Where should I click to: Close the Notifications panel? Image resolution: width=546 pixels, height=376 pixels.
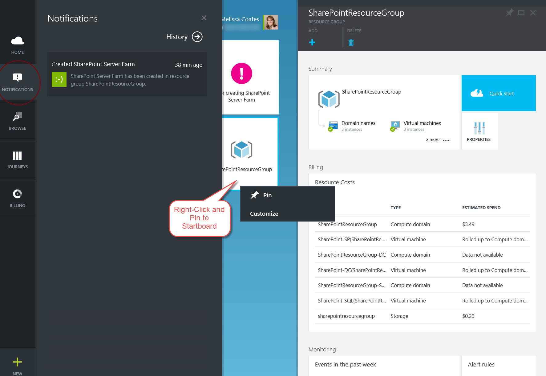204,18
